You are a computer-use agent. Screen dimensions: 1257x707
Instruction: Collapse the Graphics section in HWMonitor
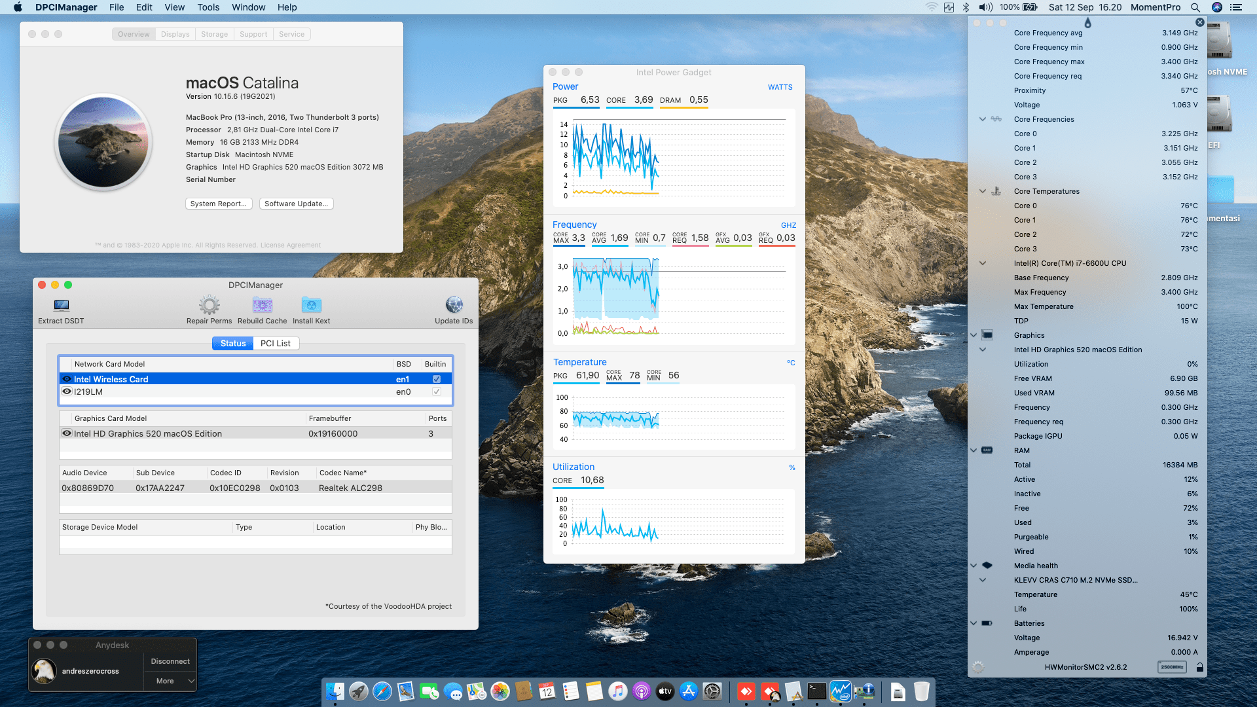pos(974,335)
